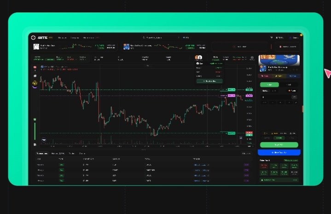Click the circular logo icon in the top navigation

click(33, 38)
